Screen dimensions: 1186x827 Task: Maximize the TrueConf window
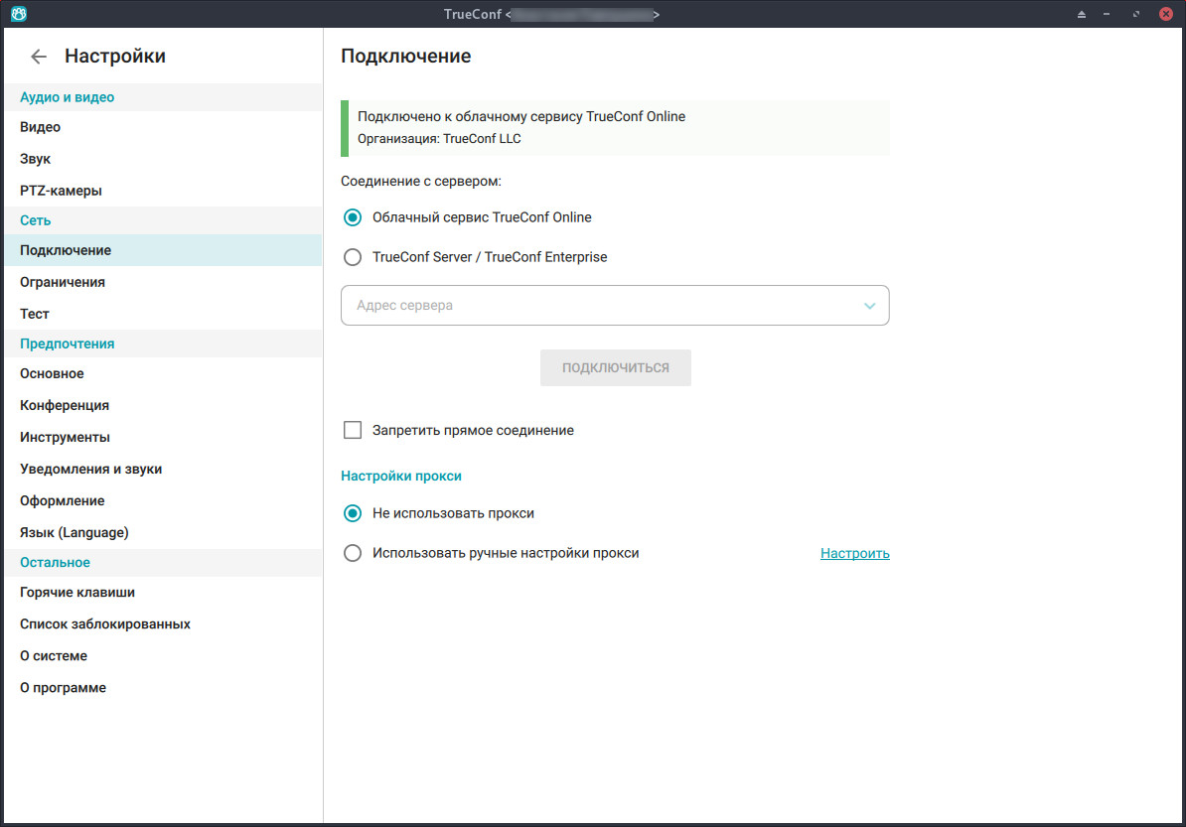[1136, 14]
